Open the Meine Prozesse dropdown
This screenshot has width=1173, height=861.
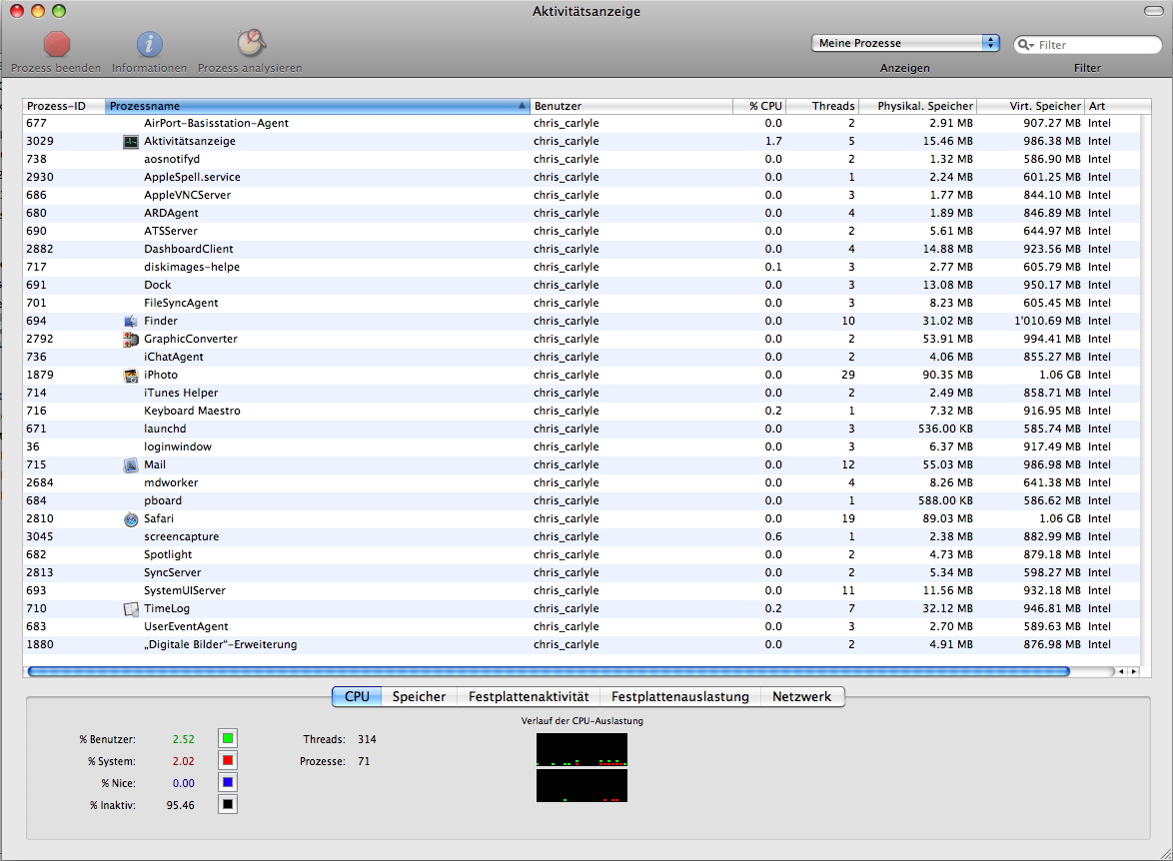tap(906, 43)
